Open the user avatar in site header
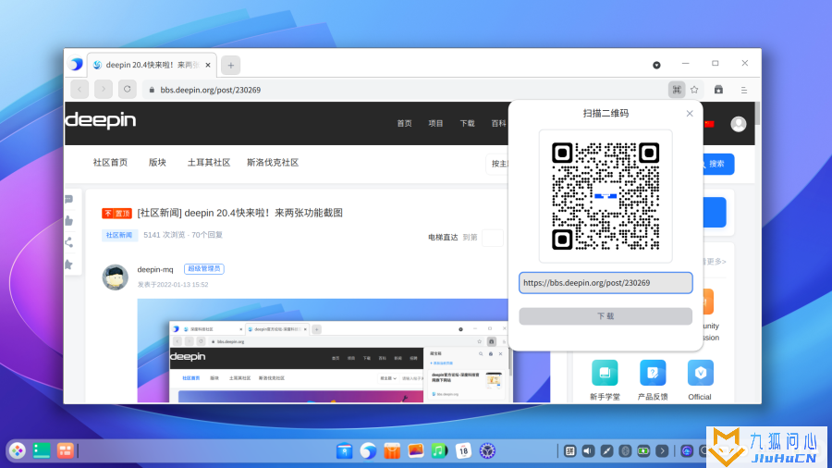The image size is (832, 468). 738,124
